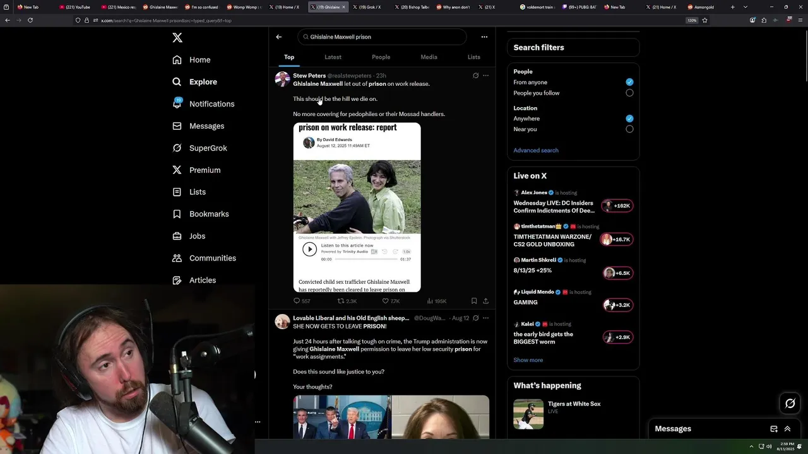Compose new message in Messages drawer

click(x=774, y=429)
